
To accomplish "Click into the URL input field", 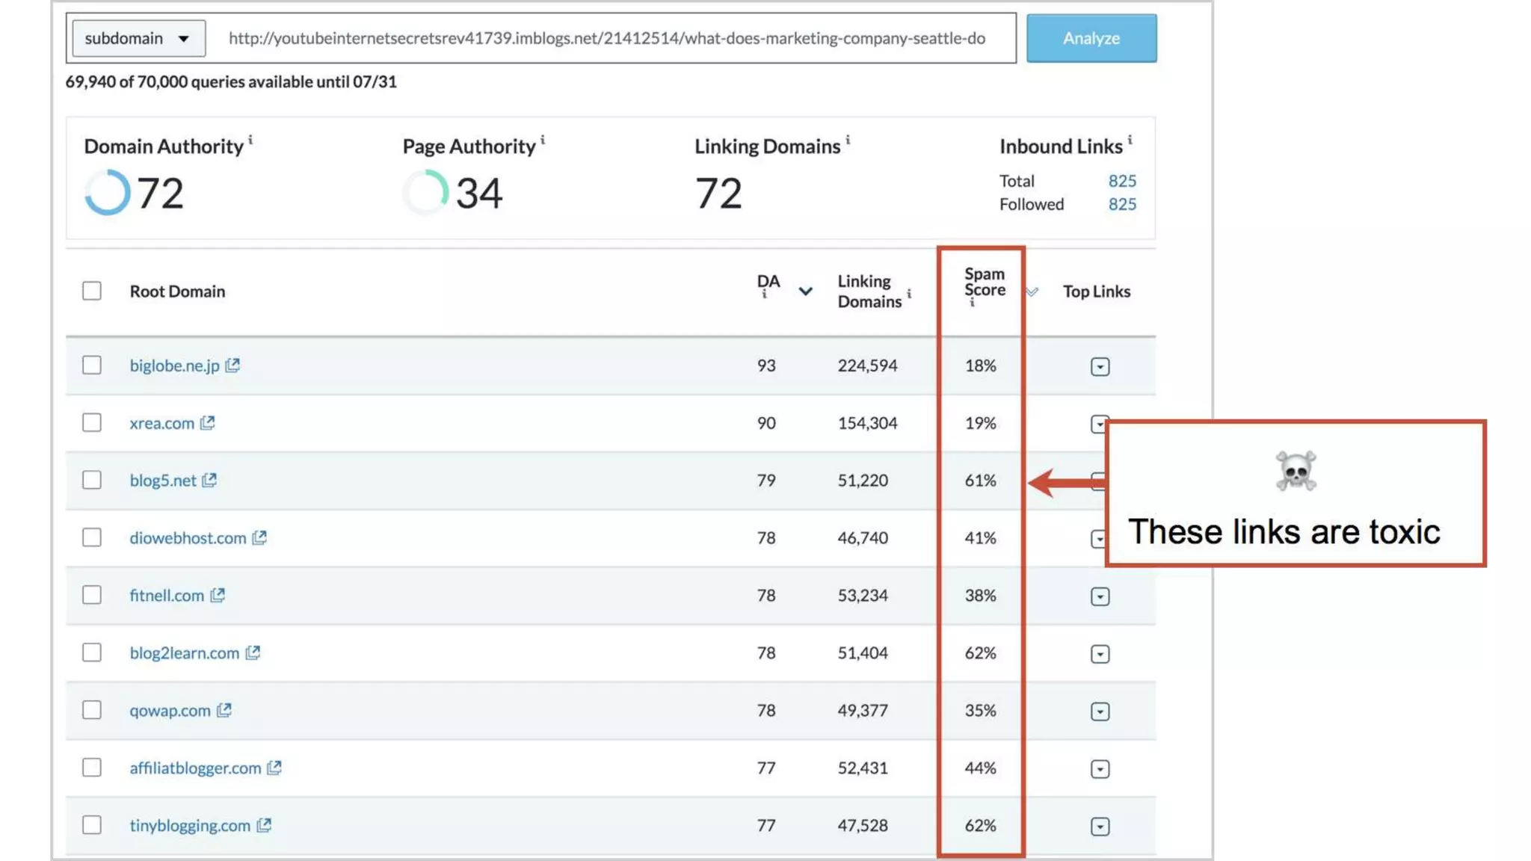I will tap(606, 38).
